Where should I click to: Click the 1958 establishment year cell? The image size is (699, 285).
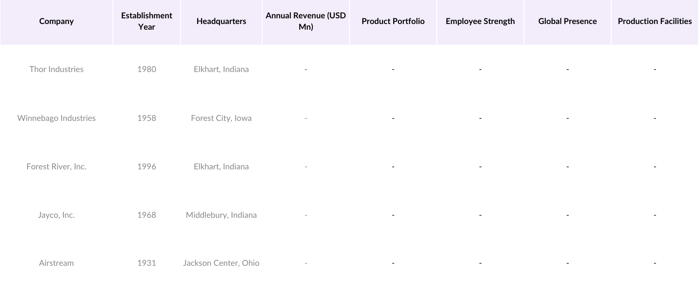[x=146, y=118]
